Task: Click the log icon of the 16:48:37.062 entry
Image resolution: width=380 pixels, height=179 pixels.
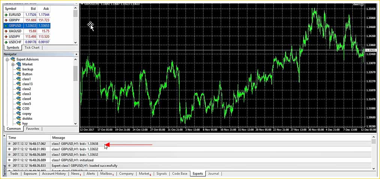Action: tap(9, 144)
